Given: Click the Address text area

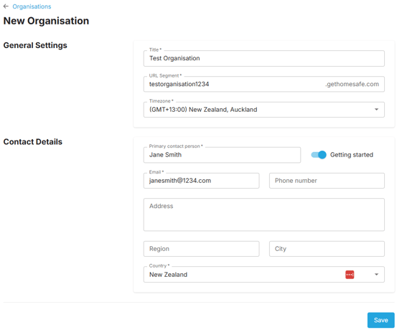Looking at the screenshot, I should [x=264, y=214].
